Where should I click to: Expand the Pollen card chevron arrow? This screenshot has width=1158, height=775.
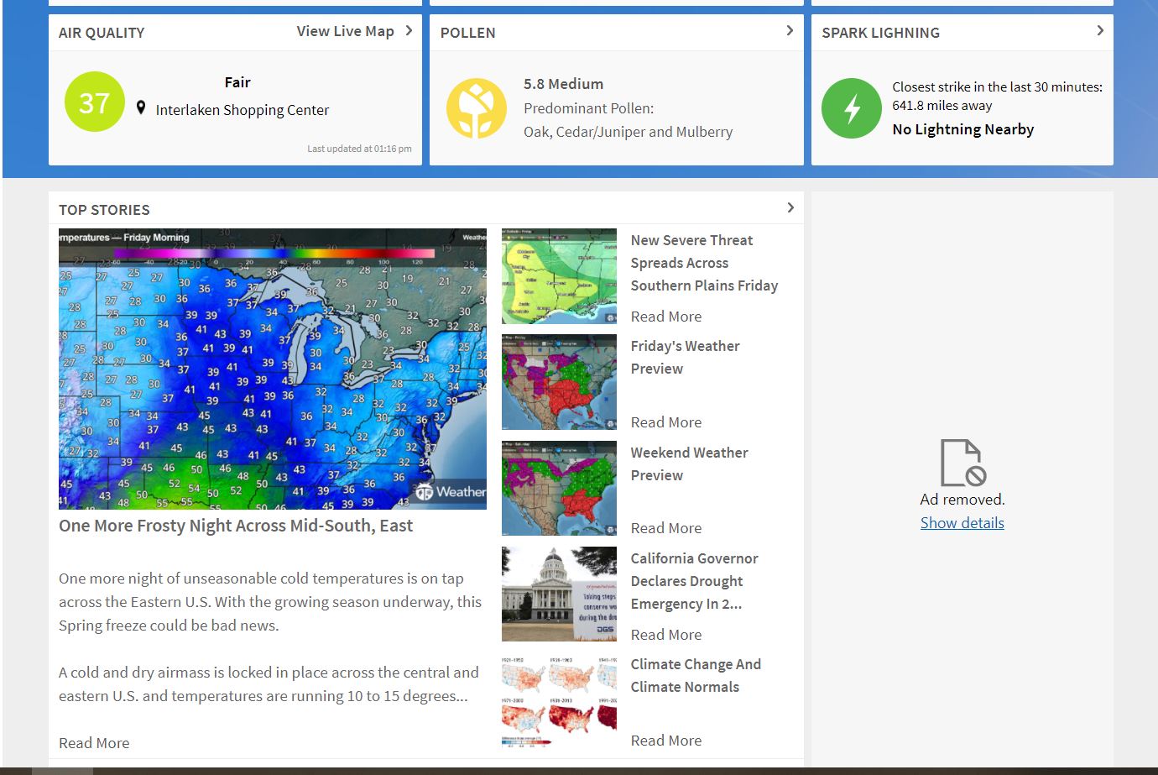coord(789,31)
